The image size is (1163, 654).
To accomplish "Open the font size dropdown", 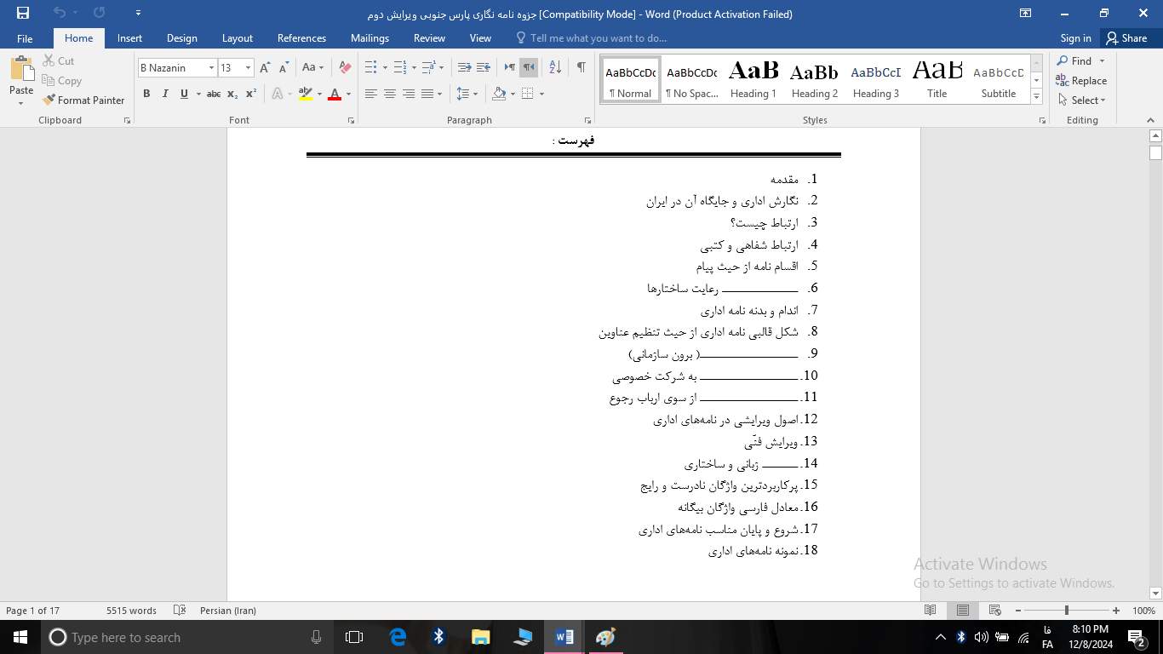I will pos(249,67).
